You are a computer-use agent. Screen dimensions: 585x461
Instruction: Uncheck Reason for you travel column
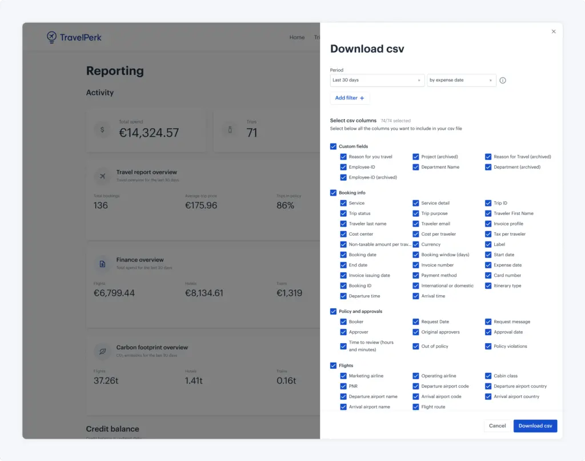pos(343,157)
